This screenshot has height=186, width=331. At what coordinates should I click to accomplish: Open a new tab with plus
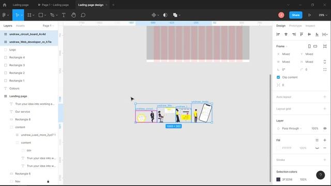tap(113, 5)
